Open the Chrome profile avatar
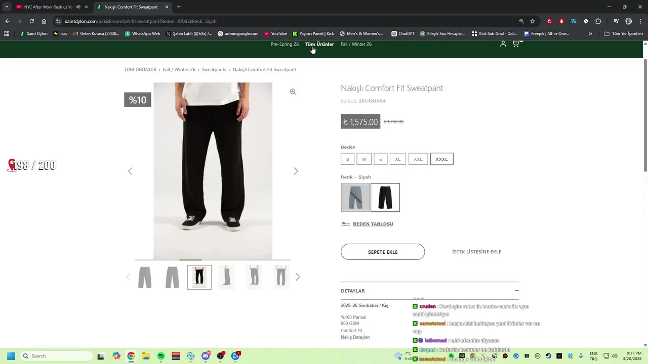 coord(628,21)
